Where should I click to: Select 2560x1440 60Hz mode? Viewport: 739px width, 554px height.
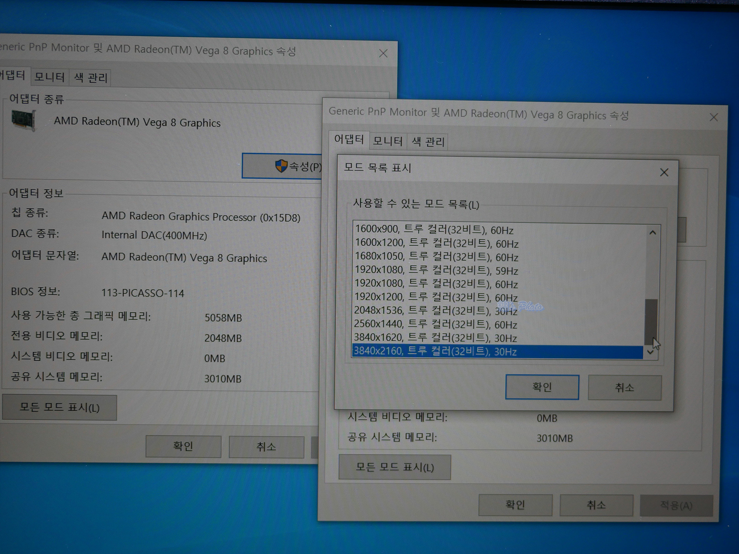point(435,324)
